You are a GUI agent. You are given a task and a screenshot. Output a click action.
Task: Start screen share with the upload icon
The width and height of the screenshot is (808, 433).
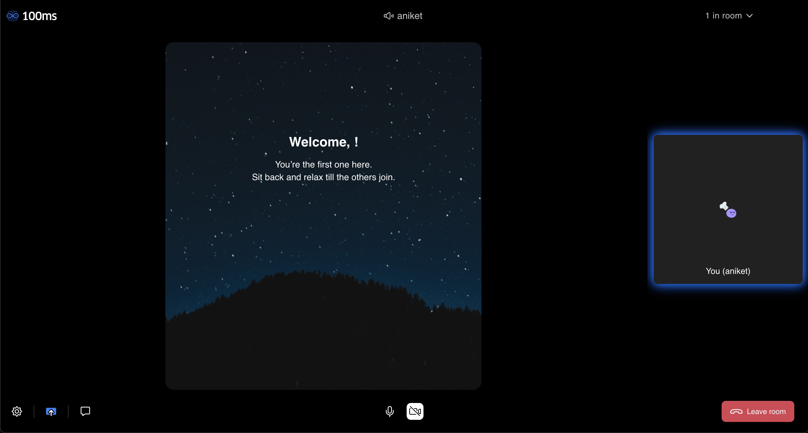tap(51, 411)
